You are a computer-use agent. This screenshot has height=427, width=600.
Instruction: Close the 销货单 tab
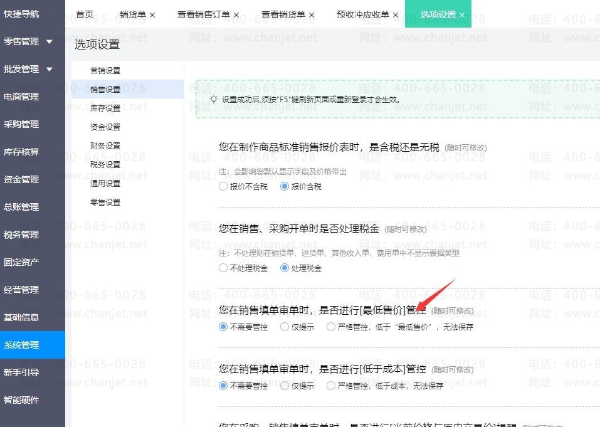[152, 14]
